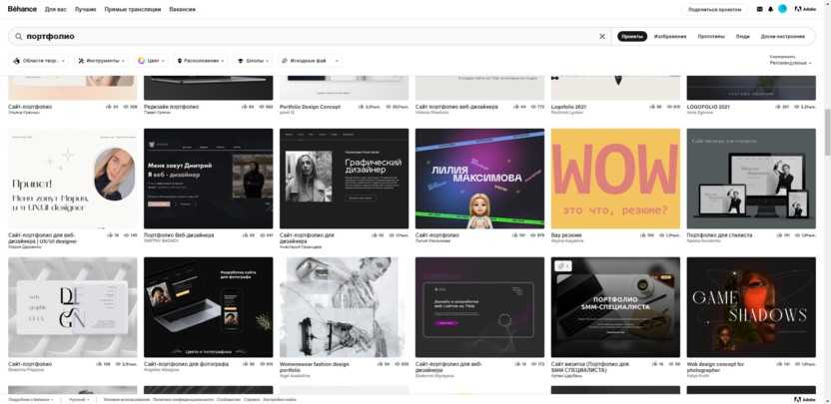Open the Школы filter dropdown
This screenshot has height=404, width=831.
[x=252, y=61]
